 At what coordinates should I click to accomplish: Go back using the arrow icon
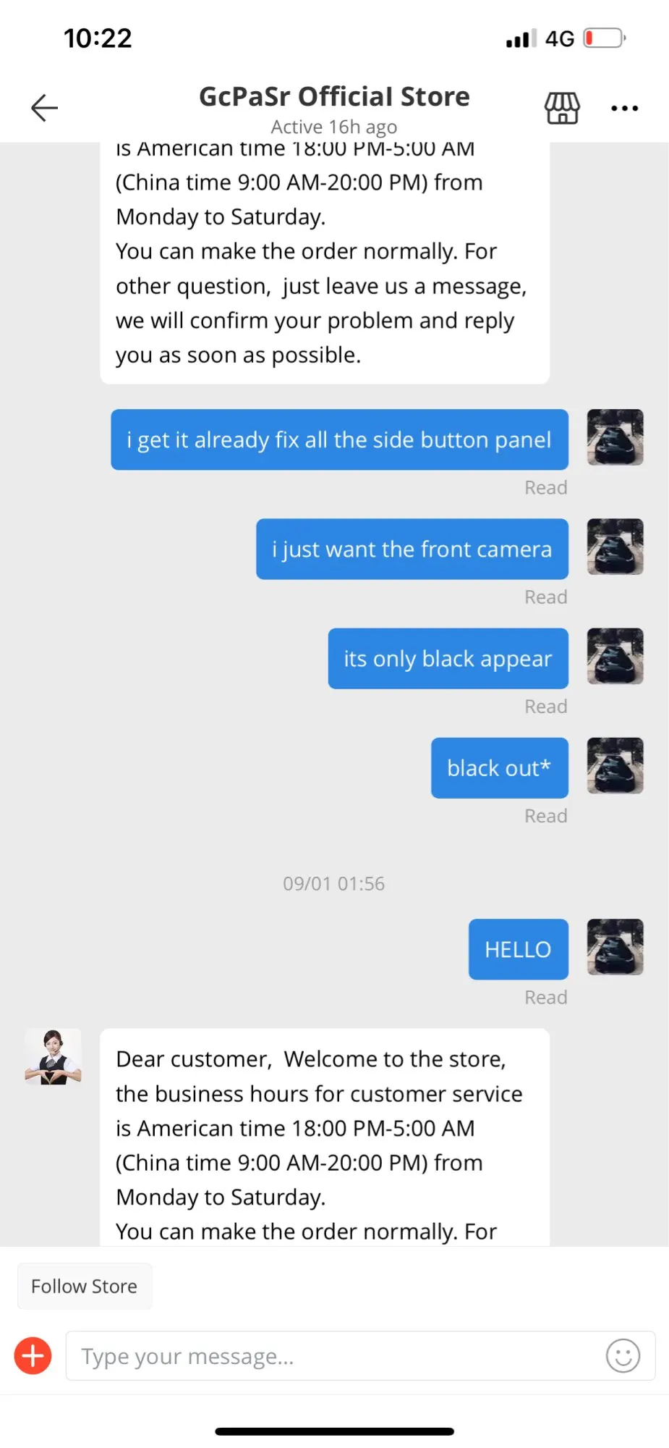tap(44, 108)
